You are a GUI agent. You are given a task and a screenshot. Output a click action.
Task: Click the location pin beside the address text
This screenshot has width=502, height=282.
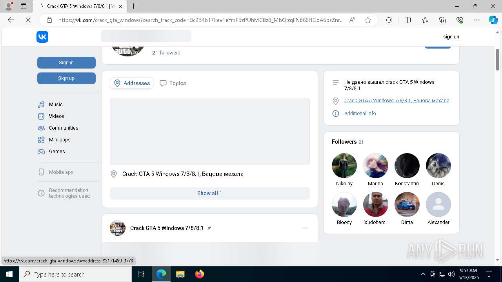(114, 174)
